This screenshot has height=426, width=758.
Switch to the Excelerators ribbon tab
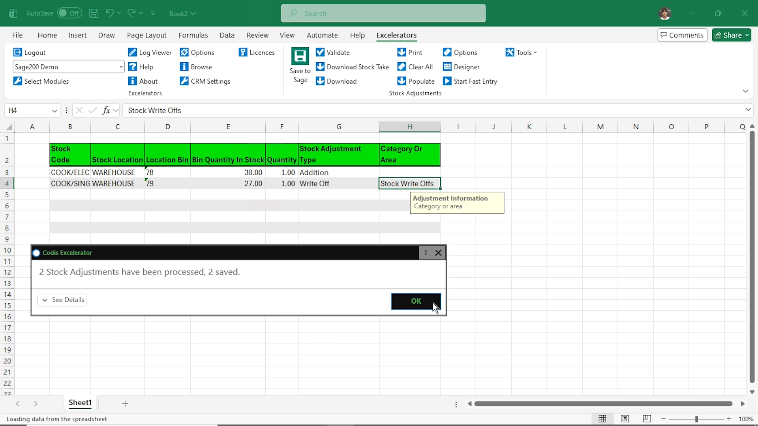tap(396, 35)
